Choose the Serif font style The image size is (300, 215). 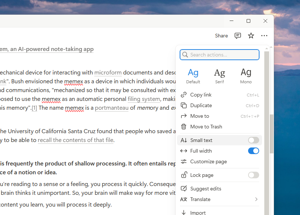point(219,76)
